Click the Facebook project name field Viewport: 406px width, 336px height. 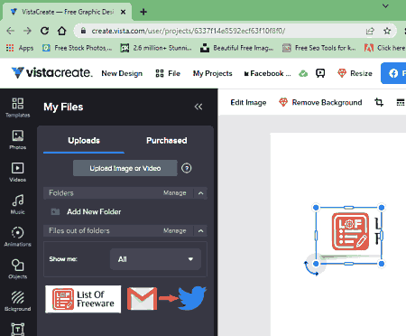[267, 73]
